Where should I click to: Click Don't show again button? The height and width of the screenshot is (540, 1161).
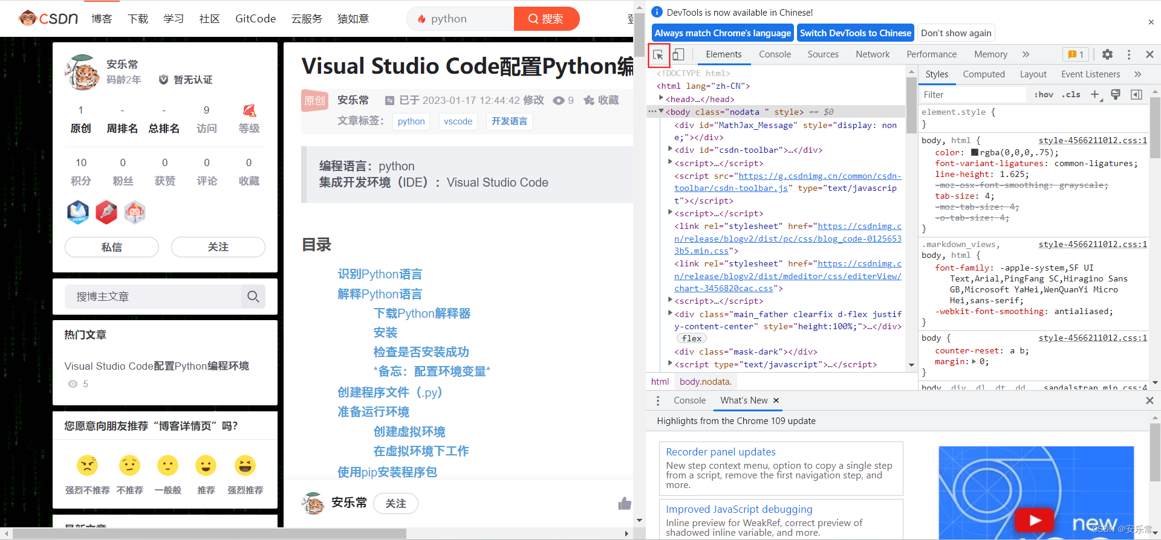pos(956,33)
